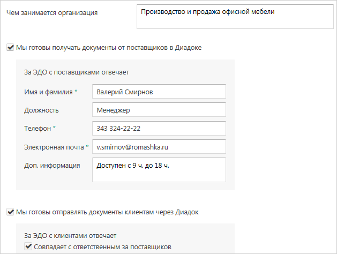This screenshot has height=254, width=337.
Task: Click the heading За ЭДО с поставщиками отвечает
Action: [x=76, y=72]
